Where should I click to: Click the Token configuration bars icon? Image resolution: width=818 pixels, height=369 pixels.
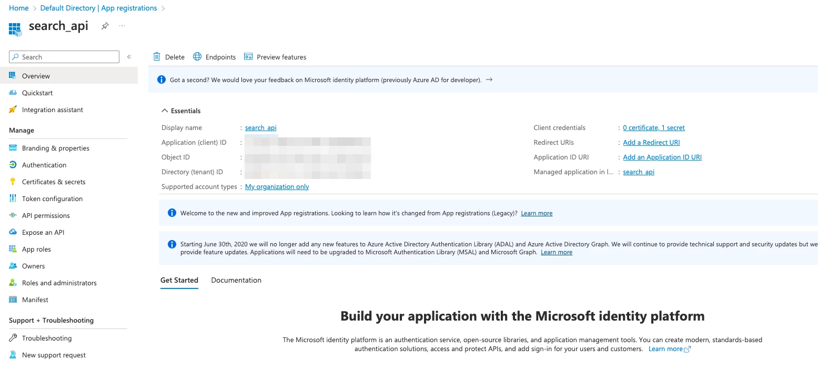[13, 198]
